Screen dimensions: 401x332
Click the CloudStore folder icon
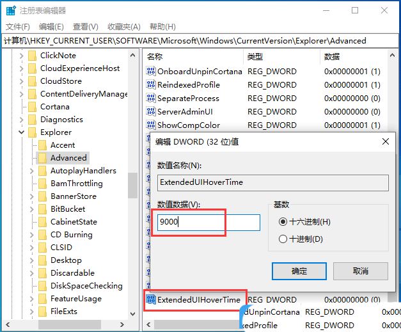pyautogui.click(x=32, y=81)
